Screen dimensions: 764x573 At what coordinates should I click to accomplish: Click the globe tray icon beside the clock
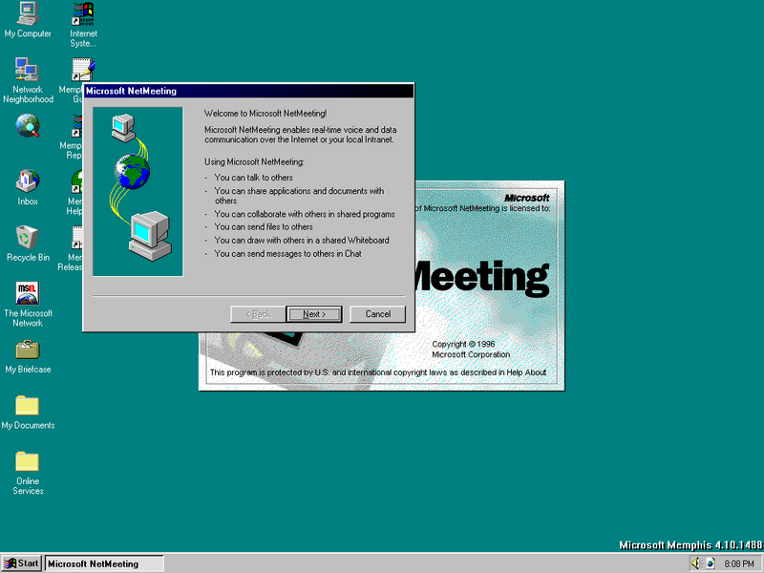(x=711, y=563)
